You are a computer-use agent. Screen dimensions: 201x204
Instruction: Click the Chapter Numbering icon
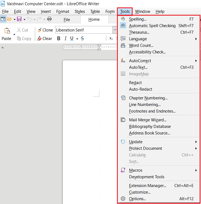(123, 98)
